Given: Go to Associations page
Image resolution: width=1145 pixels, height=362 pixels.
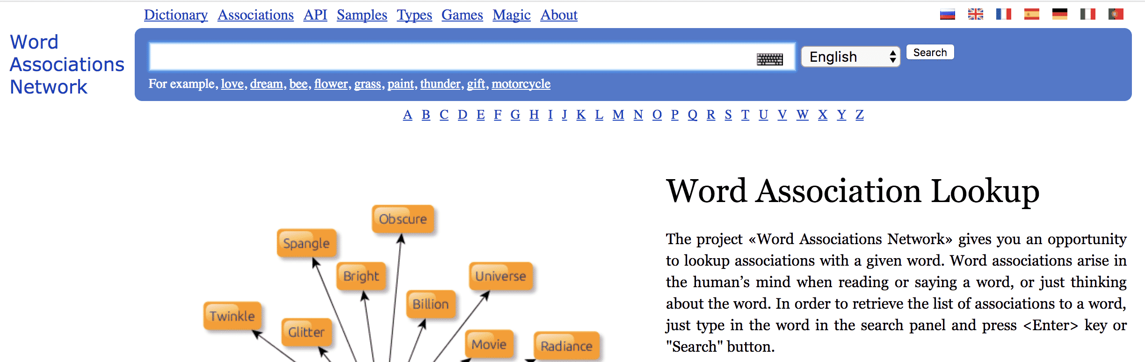Looking at the screenshot, I should click(x=255, y=15).
